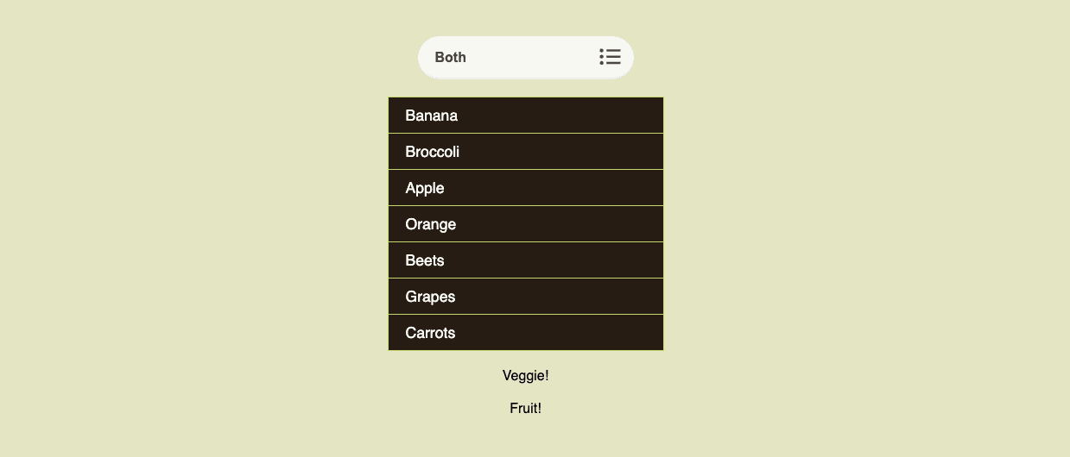Choose the Apple list item
Viewport: 1070px width, 457px height.
point(525,188)
